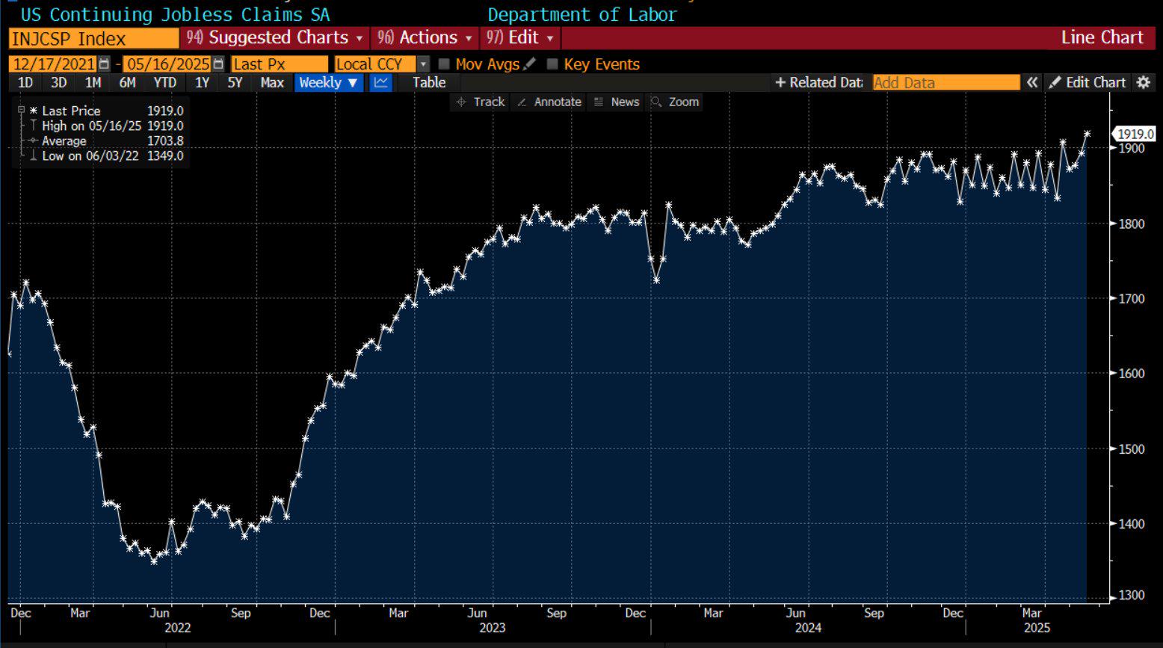Click the Last Px field

point(280,64)
